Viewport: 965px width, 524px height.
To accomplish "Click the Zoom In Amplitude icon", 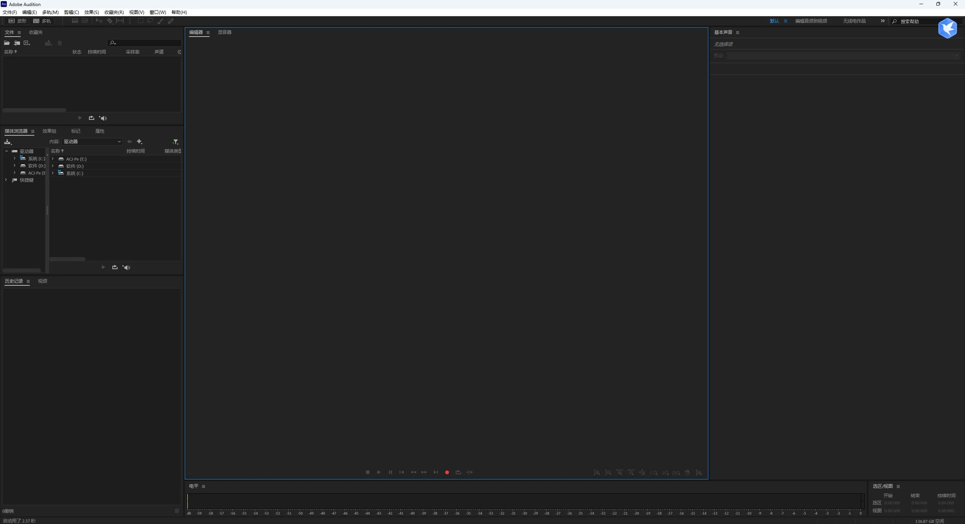I will coord(597,473).
